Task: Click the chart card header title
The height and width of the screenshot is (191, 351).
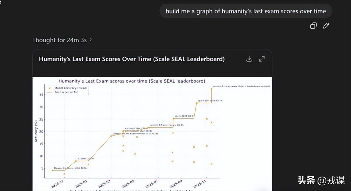Action: (132, 59)
